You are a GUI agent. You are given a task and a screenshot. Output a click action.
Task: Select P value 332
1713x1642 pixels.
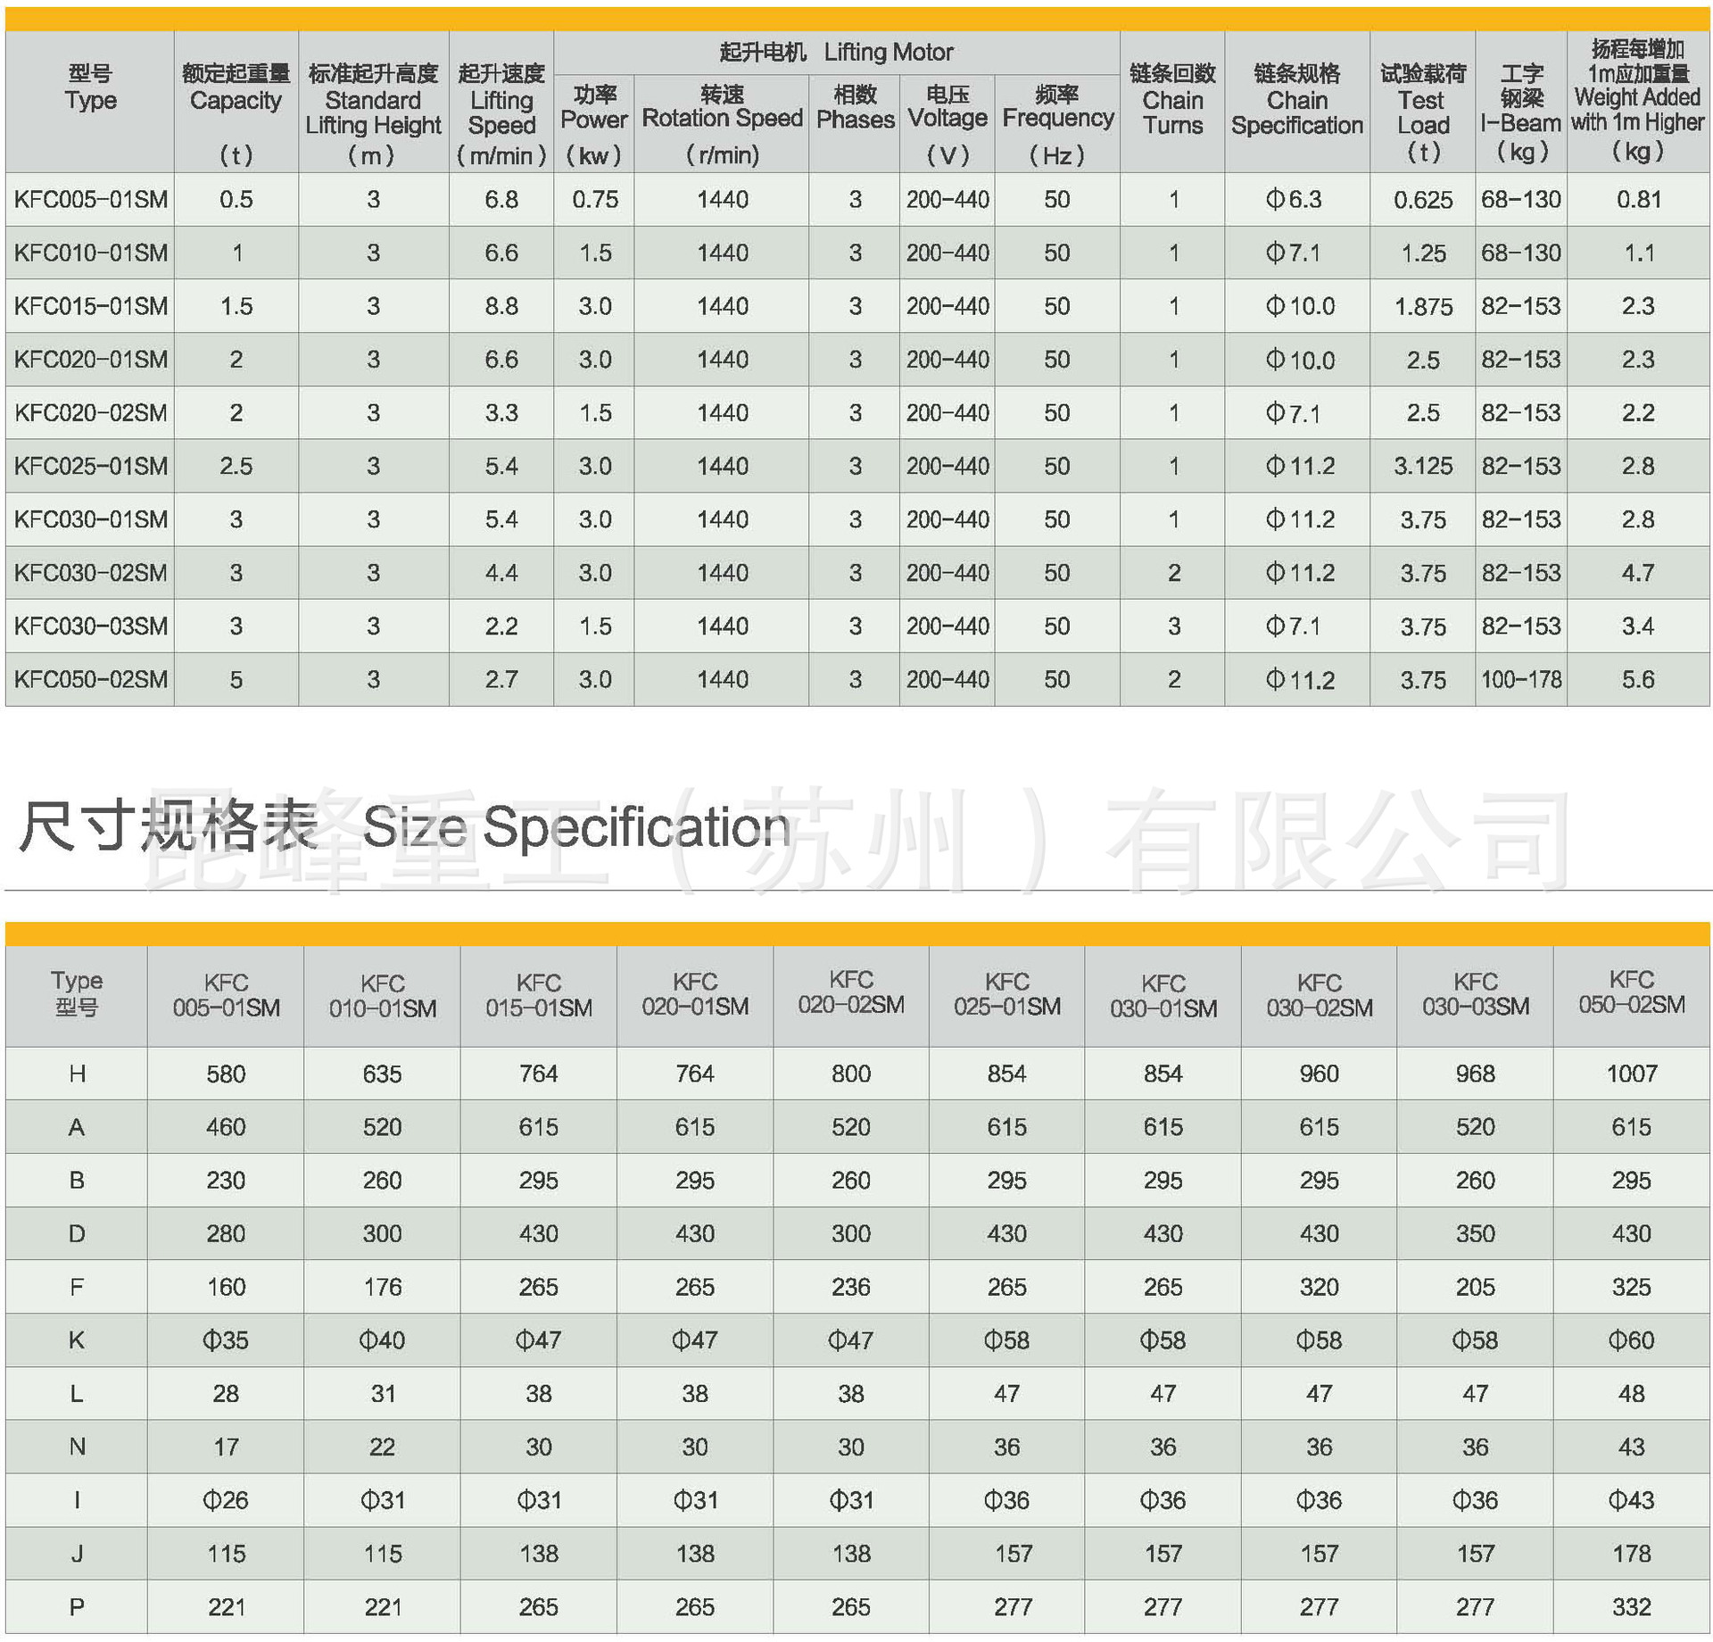click(x=1632, y=1607)
